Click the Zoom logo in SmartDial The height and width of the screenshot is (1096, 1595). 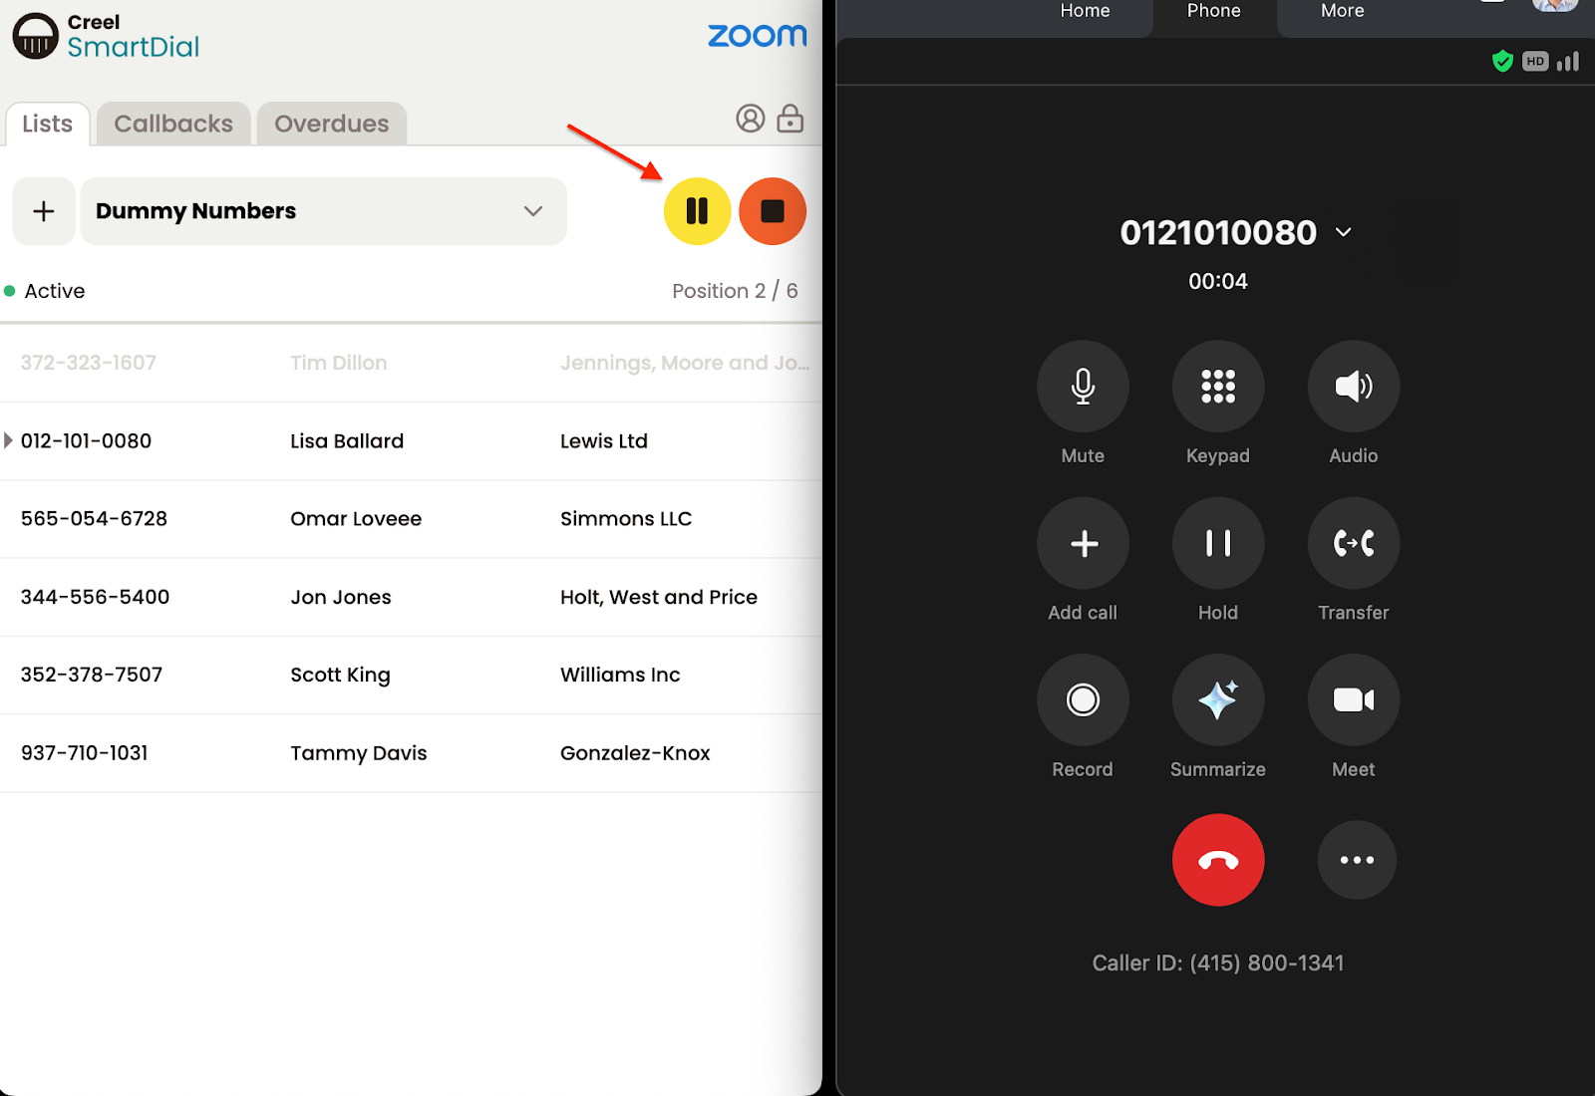tap(758, 36)
